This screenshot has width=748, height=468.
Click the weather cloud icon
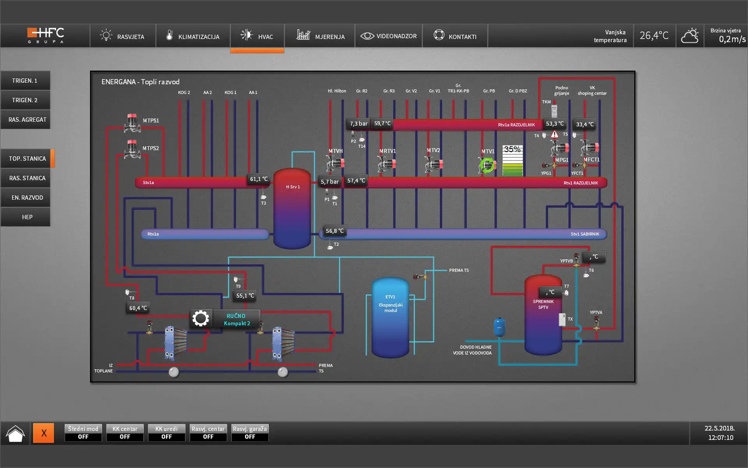pos(690,36)
